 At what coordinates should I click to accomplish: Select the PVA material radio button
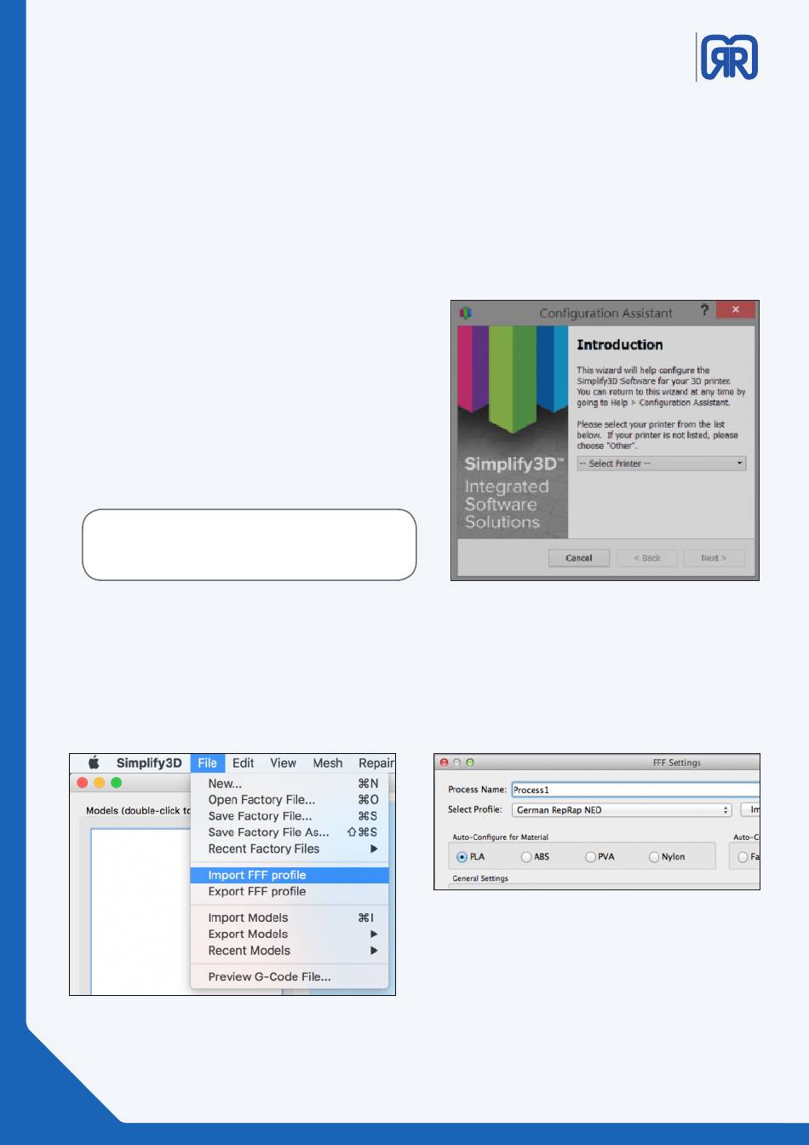590,857
